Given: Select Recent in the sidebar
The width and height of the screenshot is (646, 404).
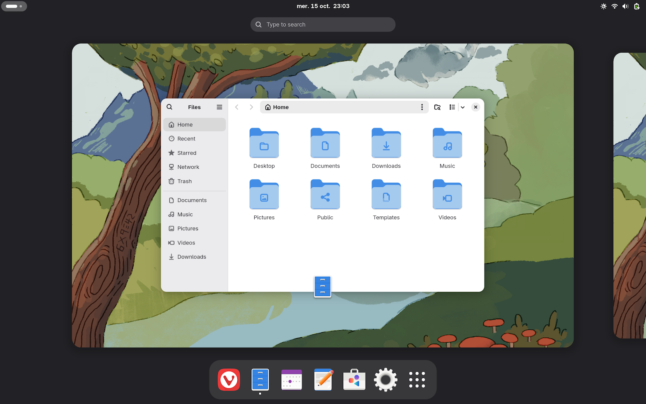Looking at the screenshot, I should click(186, 139).
